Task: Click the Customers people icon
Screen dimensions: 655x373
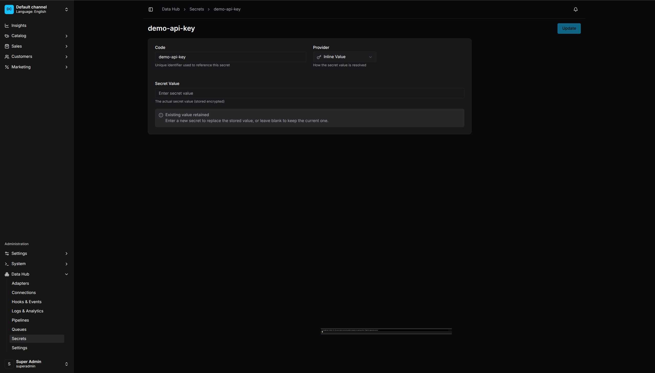Action: point(7,57)
